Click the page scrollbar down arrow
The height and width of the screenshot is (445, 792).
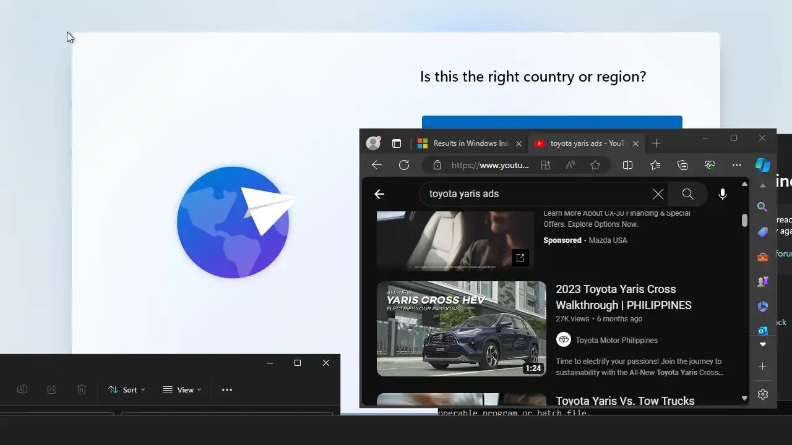[744, 399]
